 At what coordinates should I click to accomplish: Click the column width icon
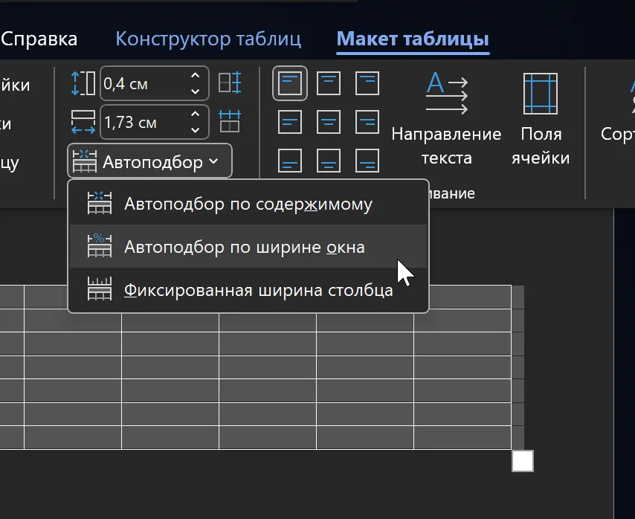(83, 122)
